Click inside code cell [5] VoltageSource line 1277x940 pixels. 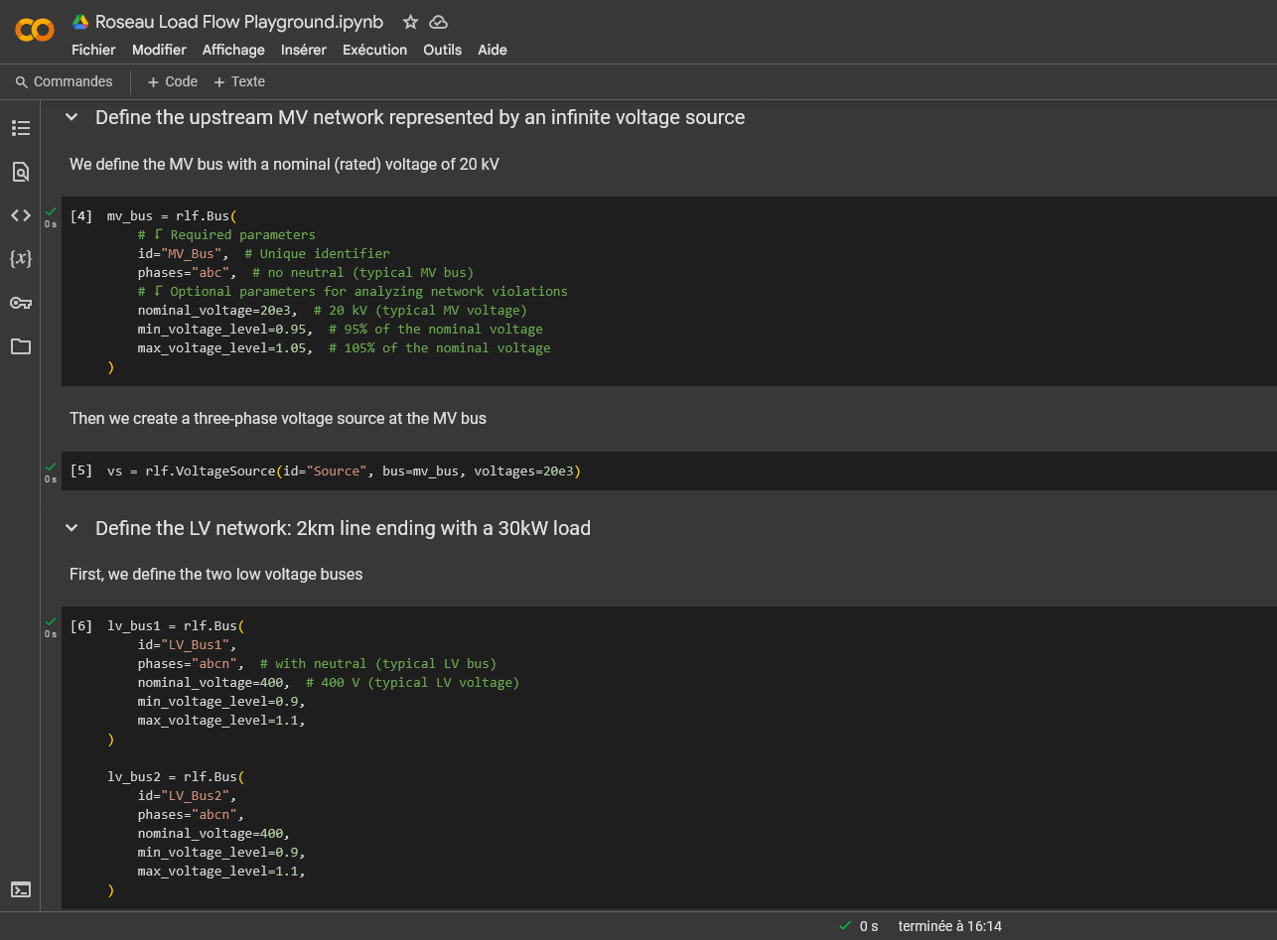[x=344, y=470]
